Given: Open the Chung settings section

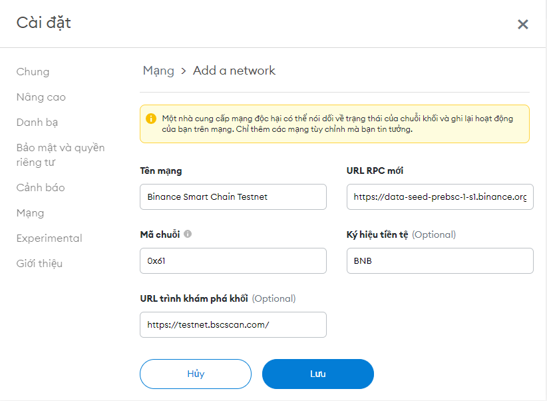Looking at the screenshot, I should tap(33, 72).
